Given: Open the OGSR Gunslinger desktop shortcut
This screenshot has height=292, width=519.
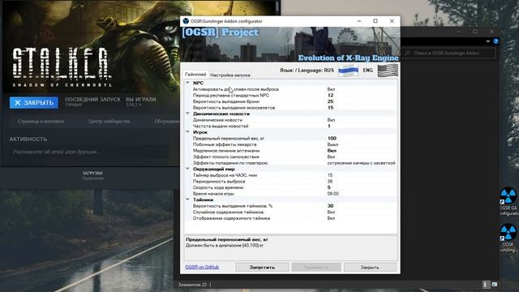Looking at the screenshot, I should (508, 238).
